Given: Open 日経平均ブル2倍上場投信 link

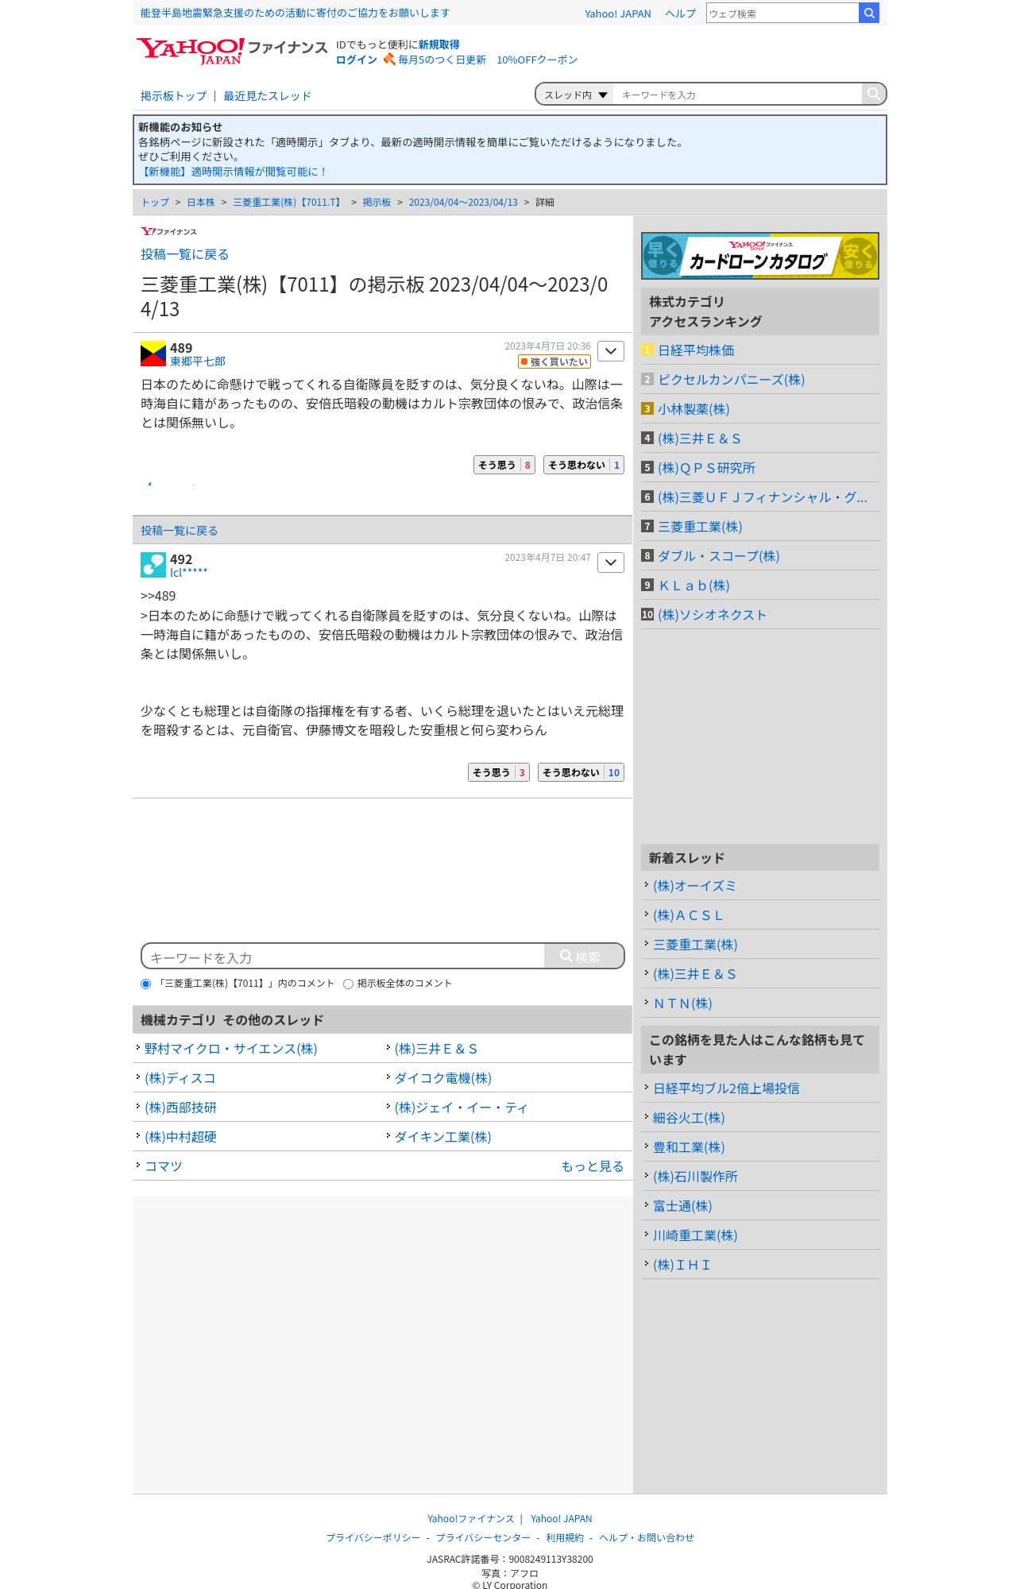Looking at the screenshot, I should pyautogui.click(x=726, y=1088).
